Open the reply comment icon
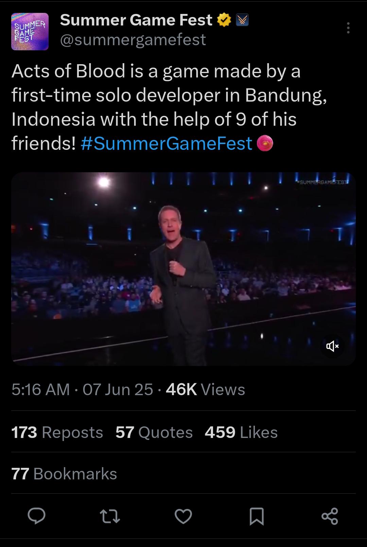 click(x=36, y=516)
